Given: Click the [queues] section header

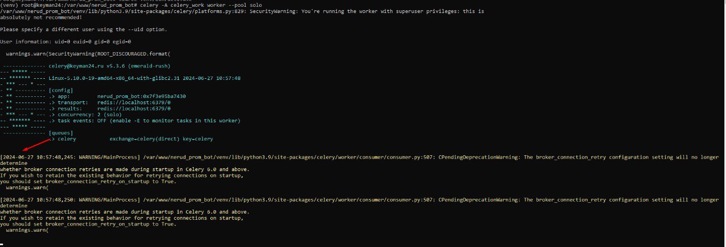Looking at the screenshot, I should 61,133.
